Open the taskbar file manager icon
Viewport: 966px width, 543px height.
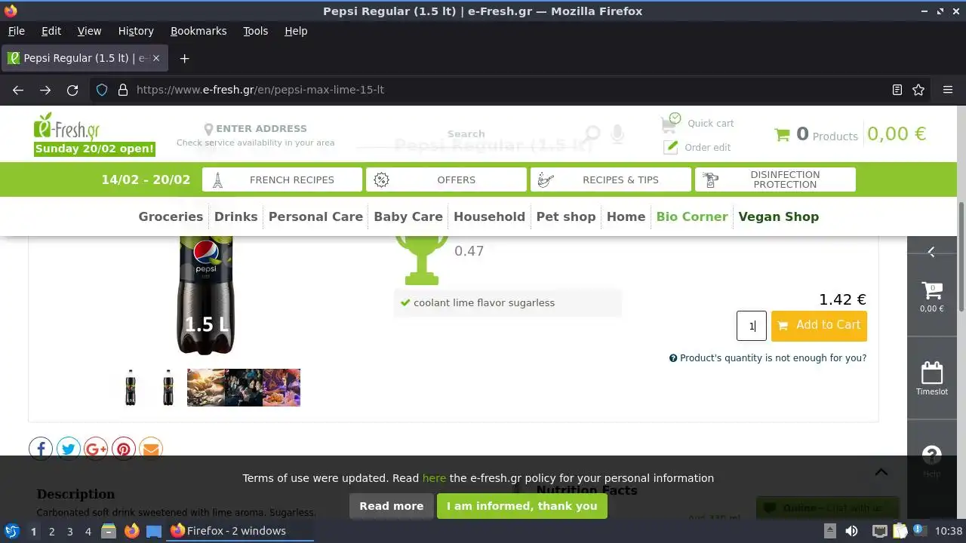[109, 531]
